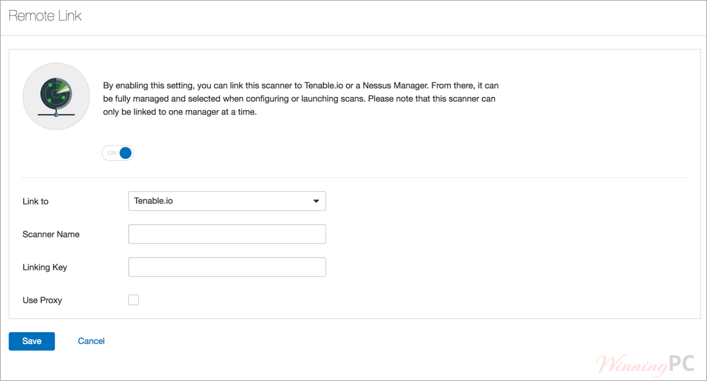
Task: Click the Linking Key input field
Action: tap(227, 267)
